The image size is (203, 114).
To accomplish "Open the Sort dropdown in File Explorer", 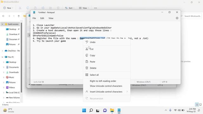I will (x=70, y=8).
